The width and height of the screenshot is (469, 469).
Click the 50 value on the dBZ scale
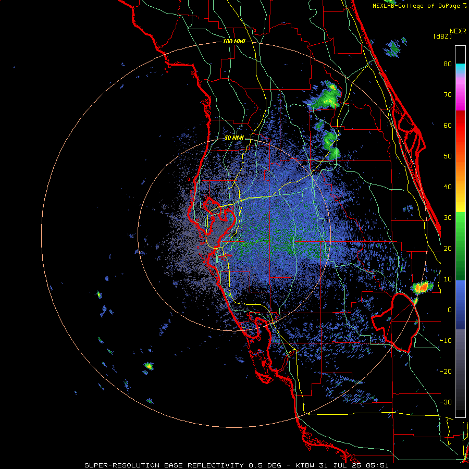(x=448, y=156)
